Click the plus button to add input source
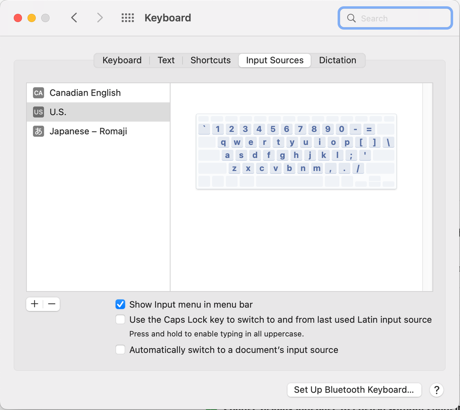The image size is (460, 410). coord(35,304)
